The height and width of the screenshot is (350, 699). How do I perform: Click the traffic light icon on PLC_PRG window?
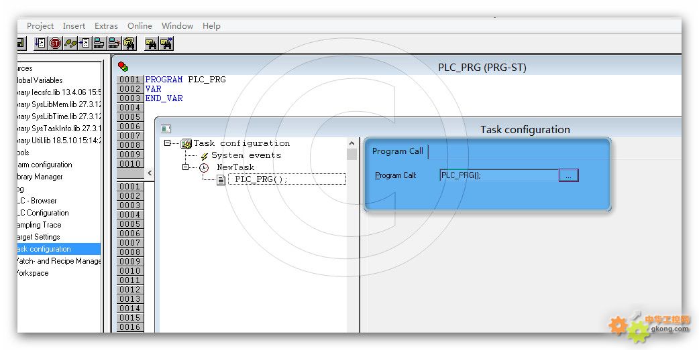click(x=123, y=66)
